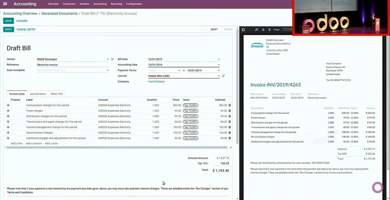Open the Accounting Date dropdown
This screenshot has height=200, width=390.
(219, 65)
